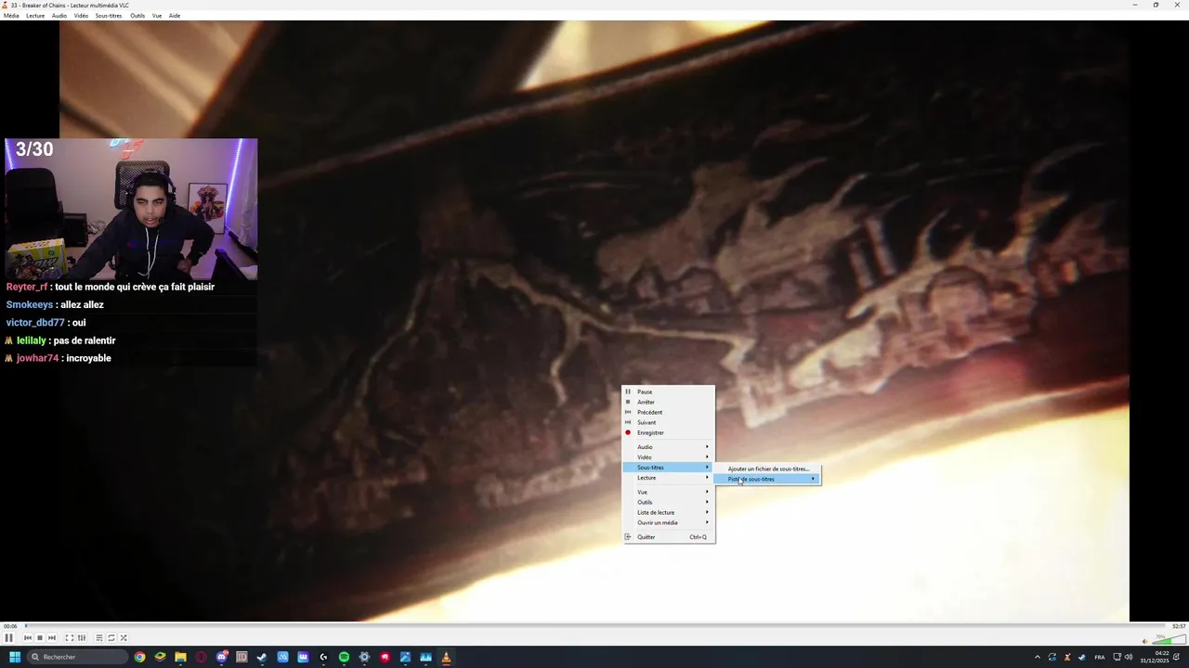Click the Steam icon in system tray
Screen dimensions: 1189x668
(x=1082, y=657)
